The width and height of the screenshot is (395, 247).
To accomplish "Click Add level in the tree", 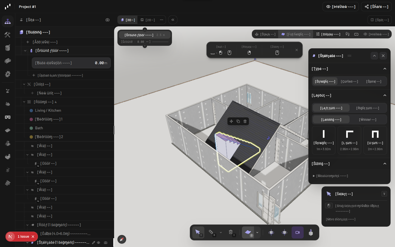I will (42, 42).
